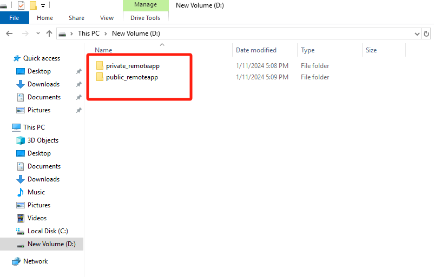Open the File menu
Screen dimensions: 434x277
click(14, 18)
